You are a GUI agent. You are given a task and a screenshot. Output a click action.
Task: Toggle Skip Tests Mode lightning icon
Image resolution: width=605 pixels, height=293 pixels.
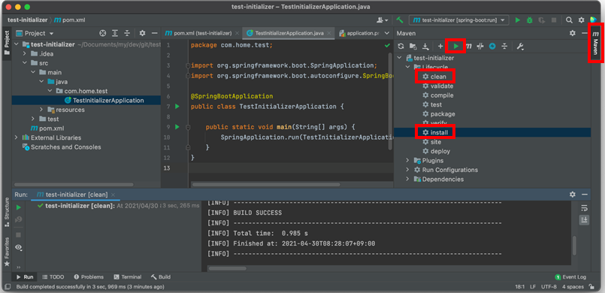click(x=492, y=47)
